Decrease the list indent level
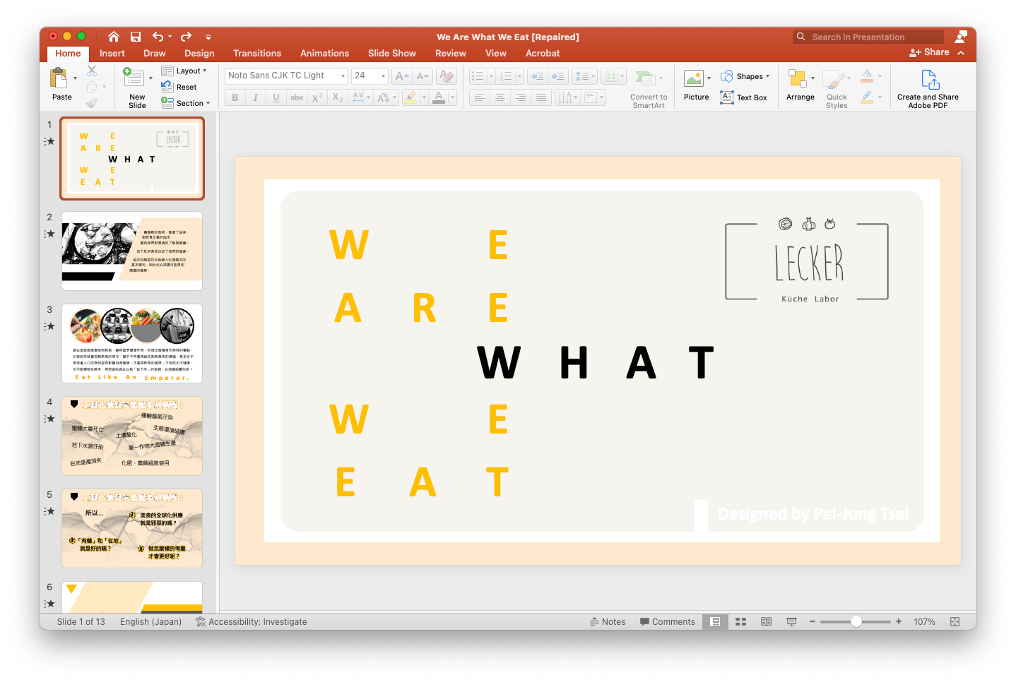1016x682 pixels. pyautogui.click(x=538, y=76)
